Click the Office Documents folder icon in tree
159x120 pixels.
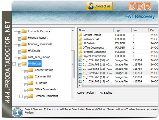(31, 89)
